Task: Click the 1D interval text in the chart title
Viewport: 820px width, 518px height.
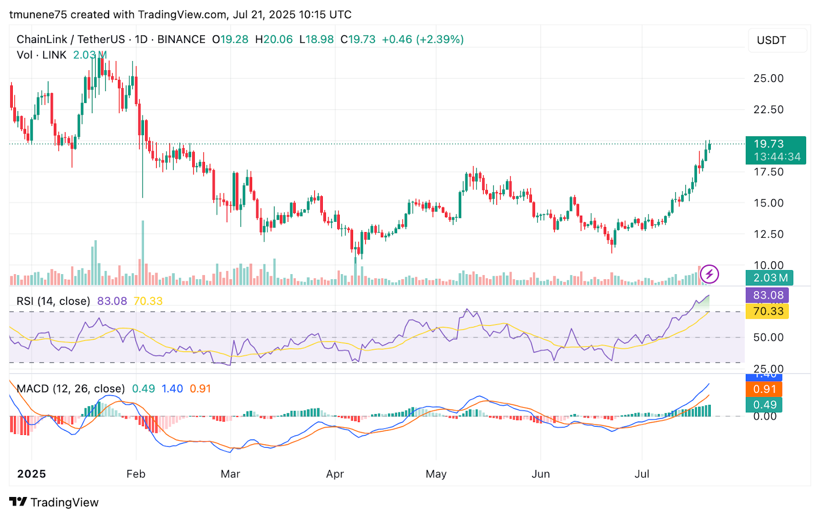Action: pyautogui.click(x=141, y=39)
